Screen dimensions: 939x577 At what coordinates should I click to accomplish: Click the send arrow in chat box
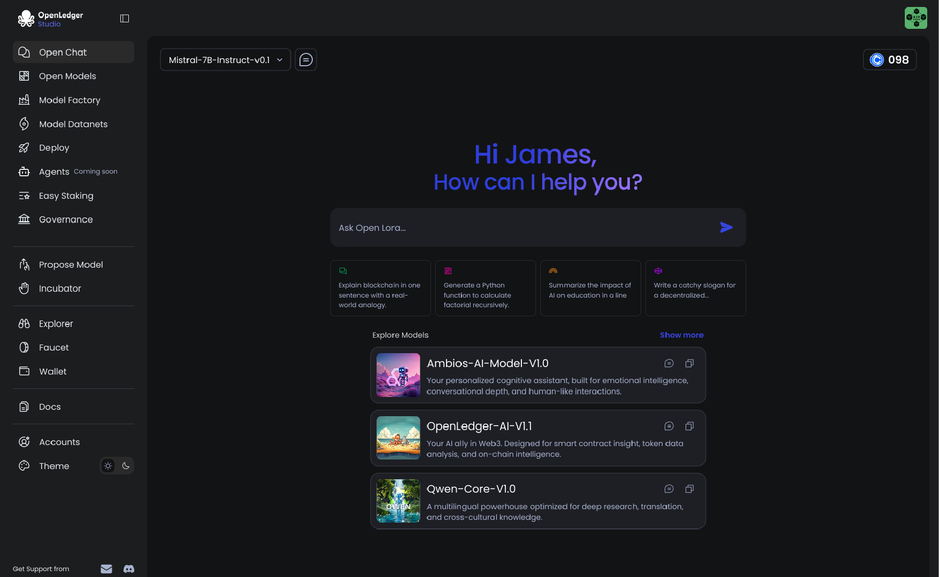[726, 228]
